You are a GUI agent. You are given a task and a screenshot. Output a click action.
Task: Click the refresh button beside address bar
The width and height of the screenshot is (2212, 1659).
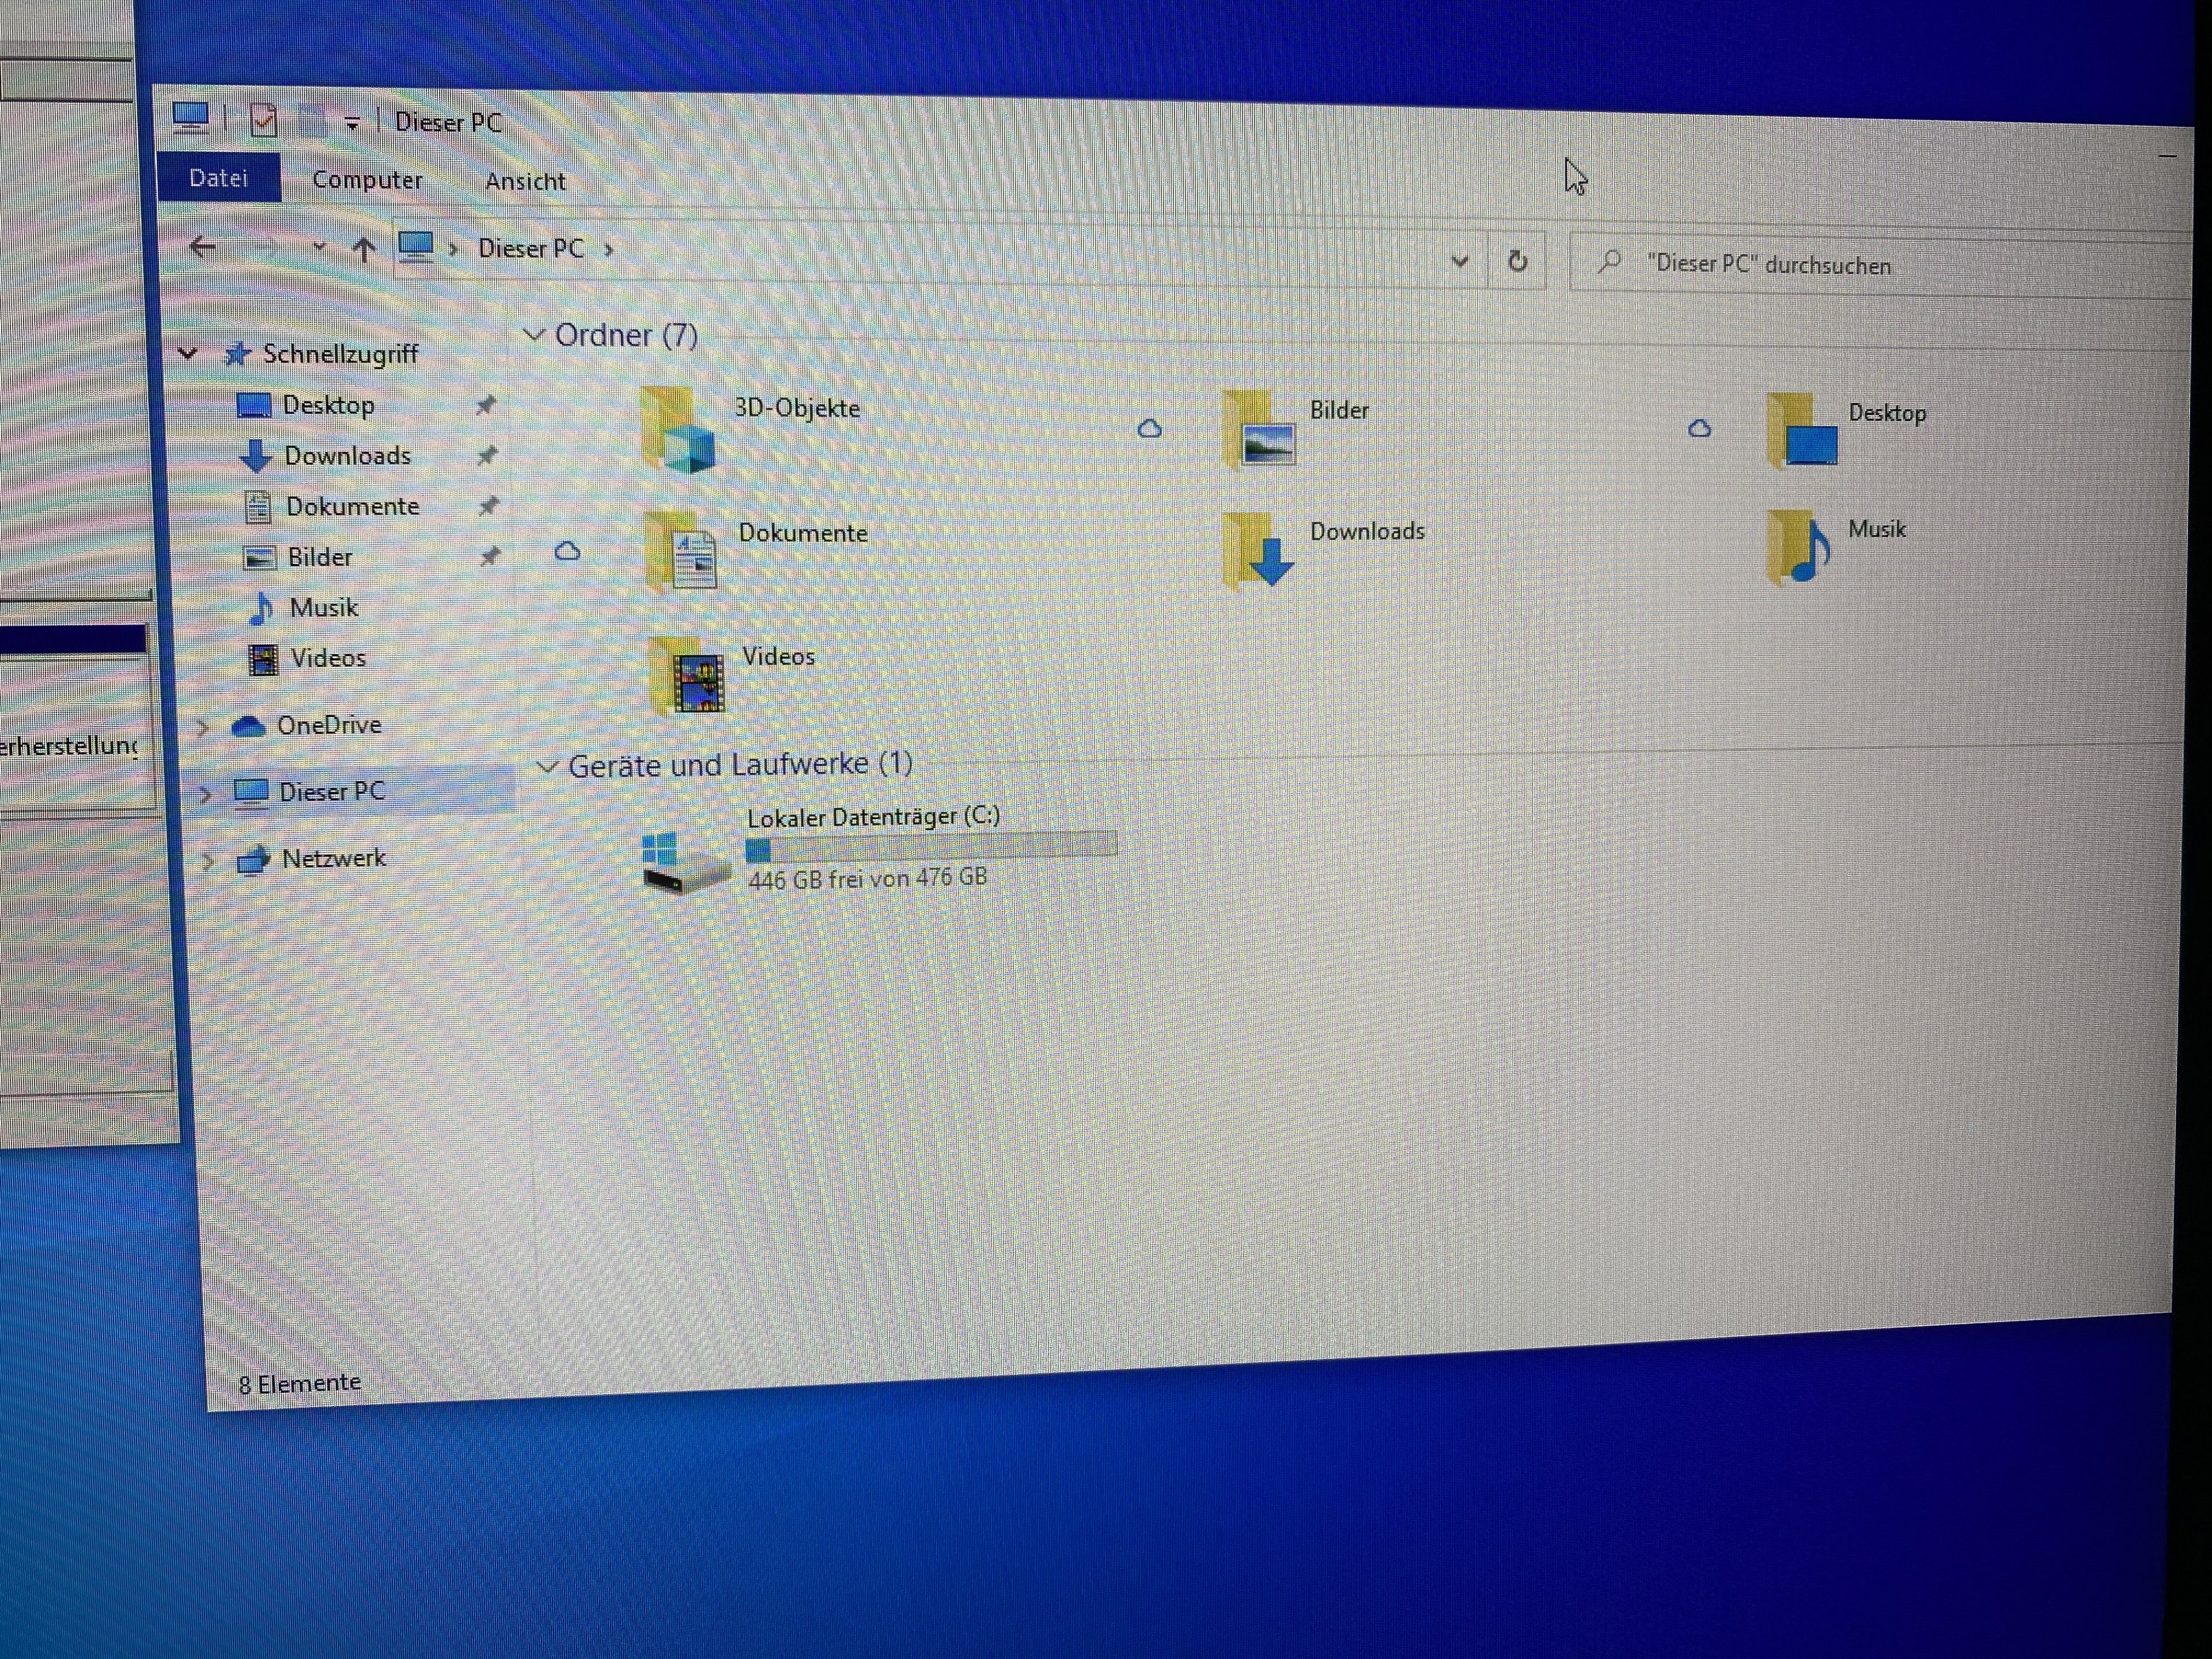(x=1517, y=262)
